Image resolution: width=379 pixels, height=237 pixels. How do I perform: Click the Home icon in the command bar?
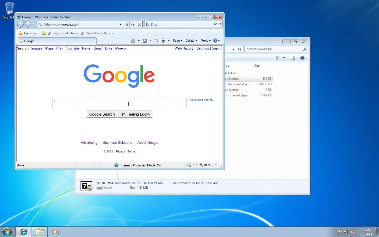[x=133, y=41]
